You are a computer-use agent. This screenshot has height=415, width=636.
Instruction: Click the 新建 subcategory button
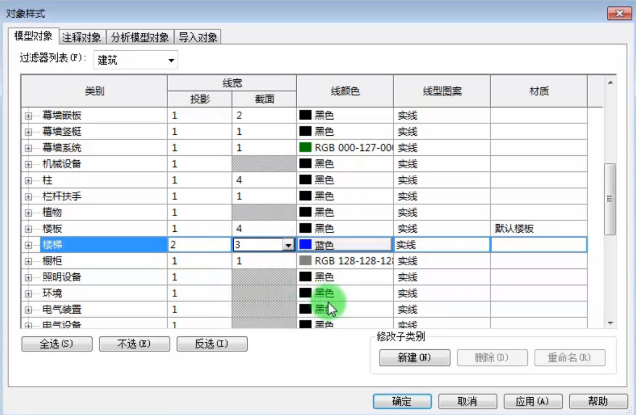(415, 358)
